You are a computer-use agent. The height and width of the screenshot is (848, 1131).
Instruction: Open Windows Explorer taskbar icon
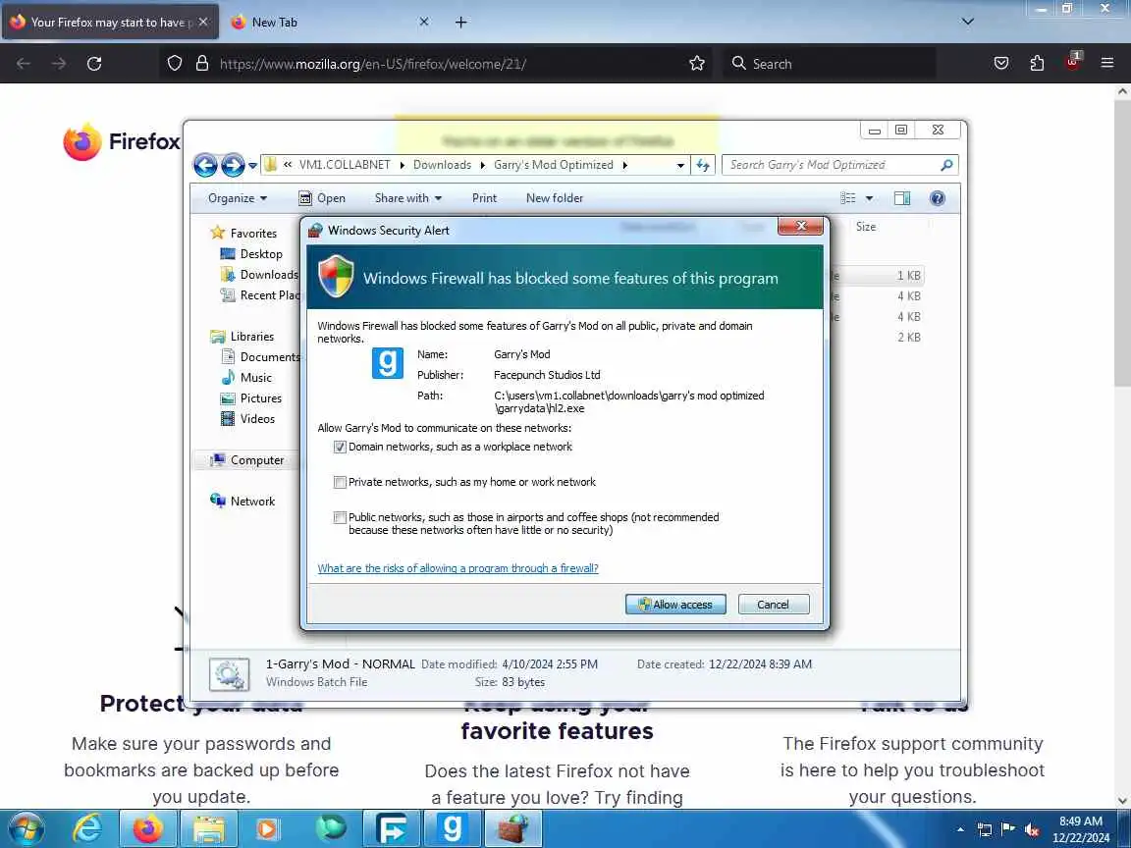pyautogui.click(x=208, y=829)
